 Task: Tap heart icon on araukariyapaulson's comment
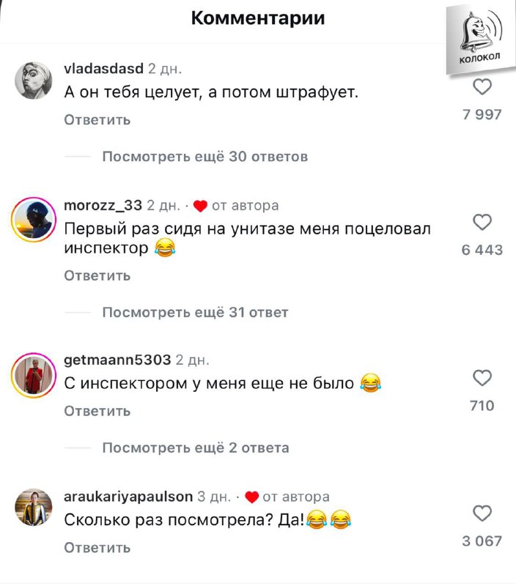click(482, 513)
